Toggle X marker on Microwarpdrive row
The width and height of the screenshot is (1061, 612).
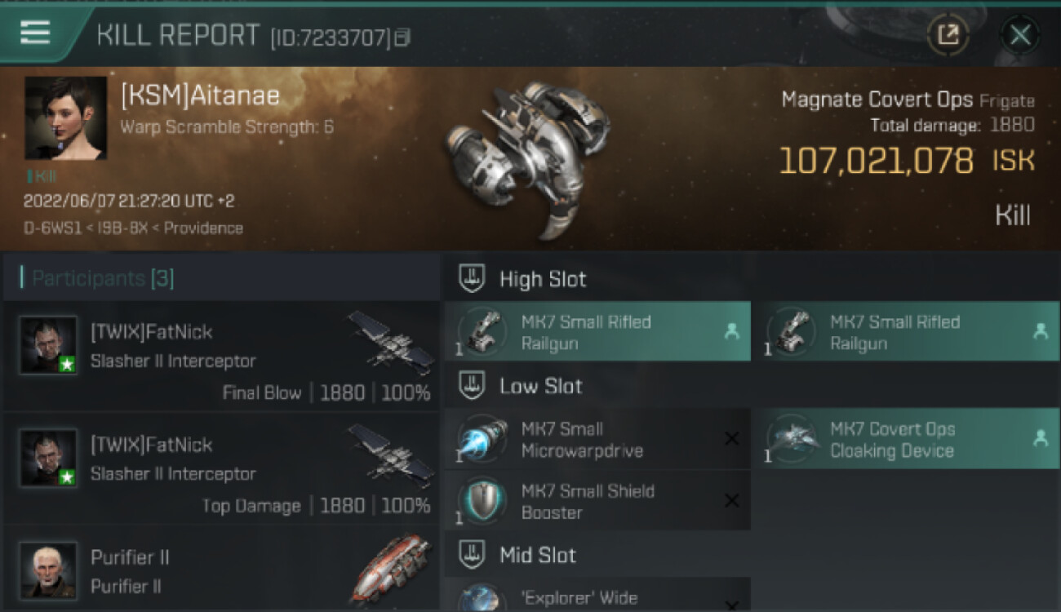(x=732, y=438)
